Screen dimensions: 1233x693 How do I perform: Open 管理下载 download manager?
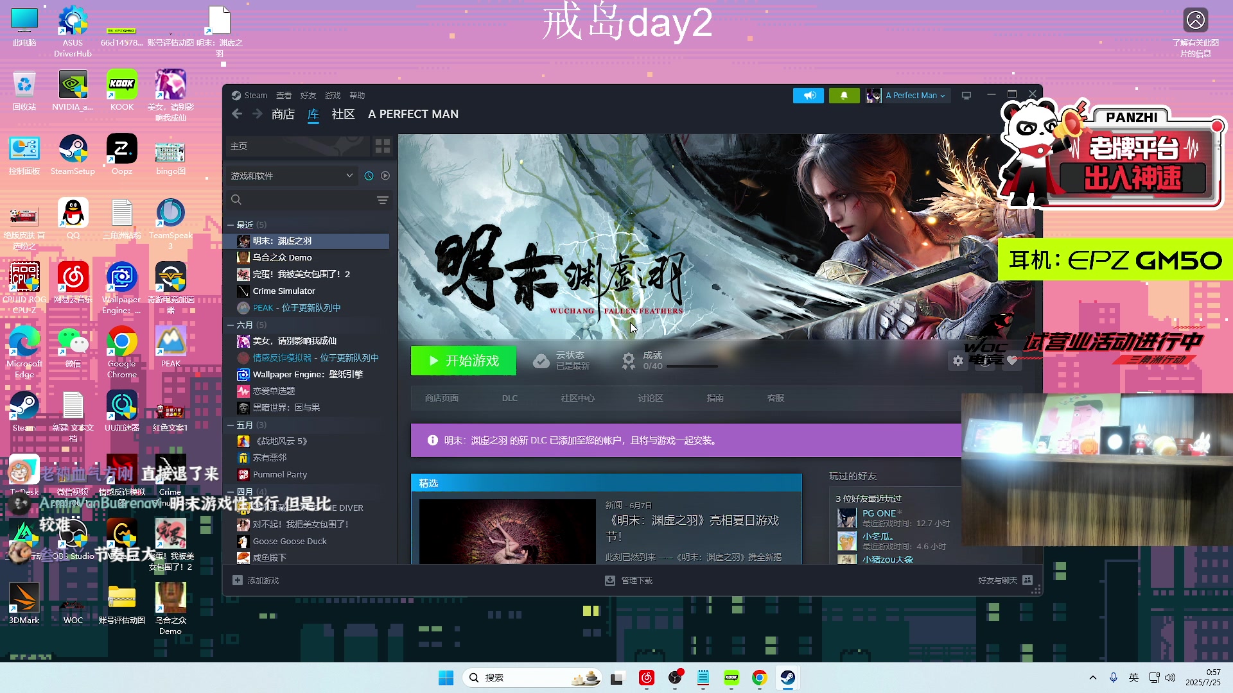pyautogui.click(x=629, y=580)
